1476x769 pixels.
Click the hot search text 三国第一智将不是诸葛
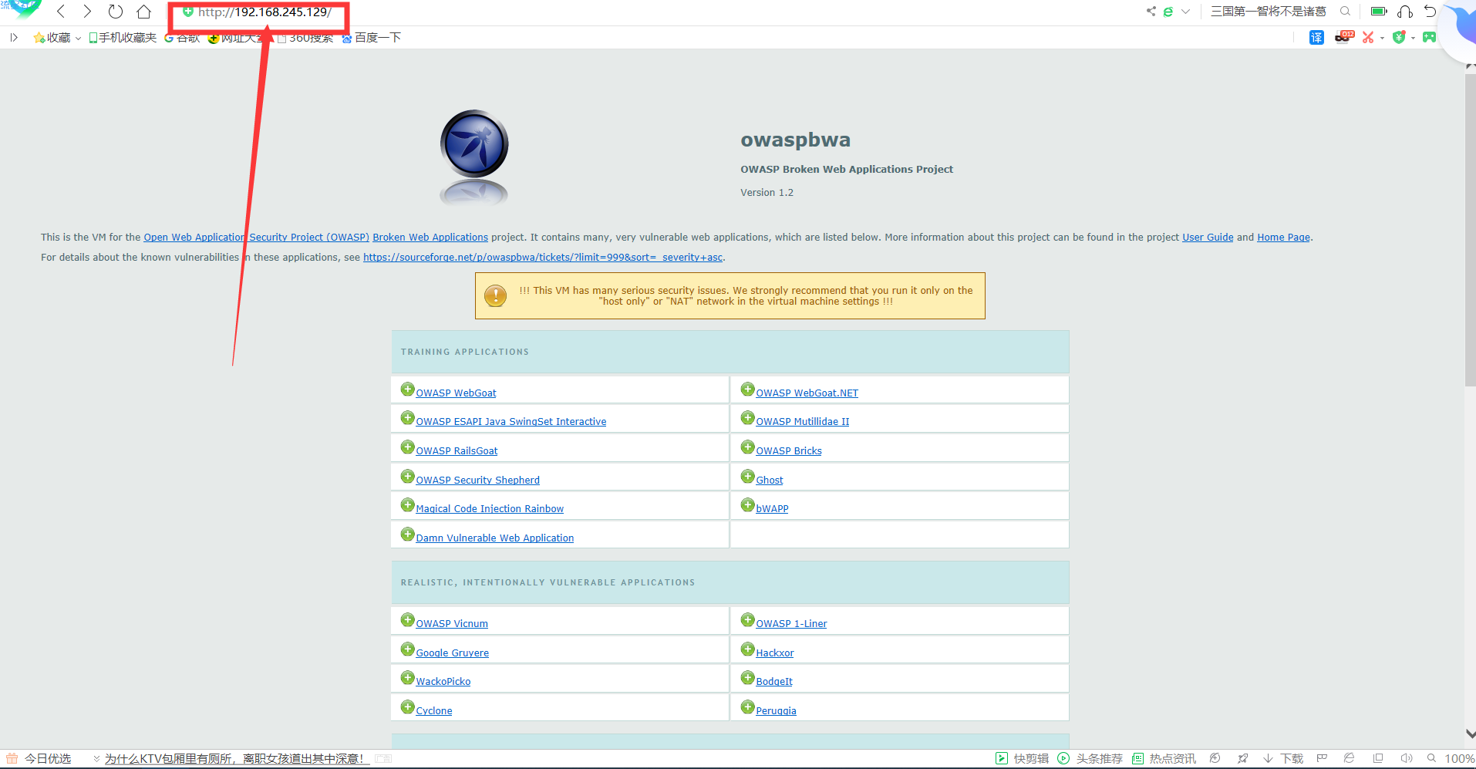(1268, 12)
